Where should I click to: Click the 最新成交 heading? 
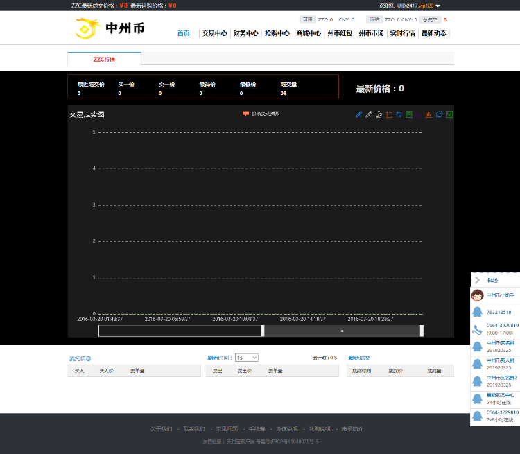pos(359,358)
